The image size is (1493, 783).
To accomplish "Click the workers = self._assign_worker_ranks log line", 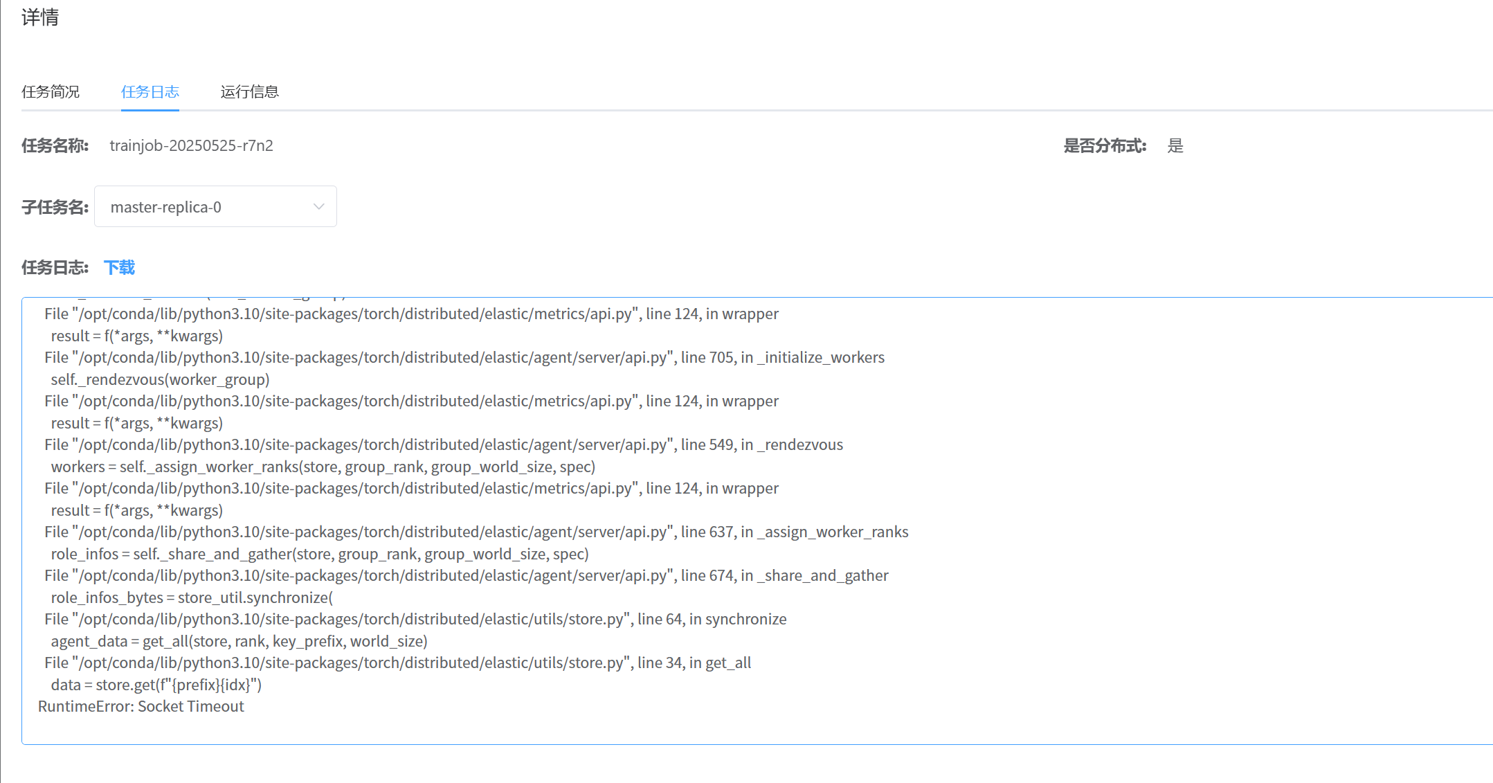I will (x=323, y=467).
